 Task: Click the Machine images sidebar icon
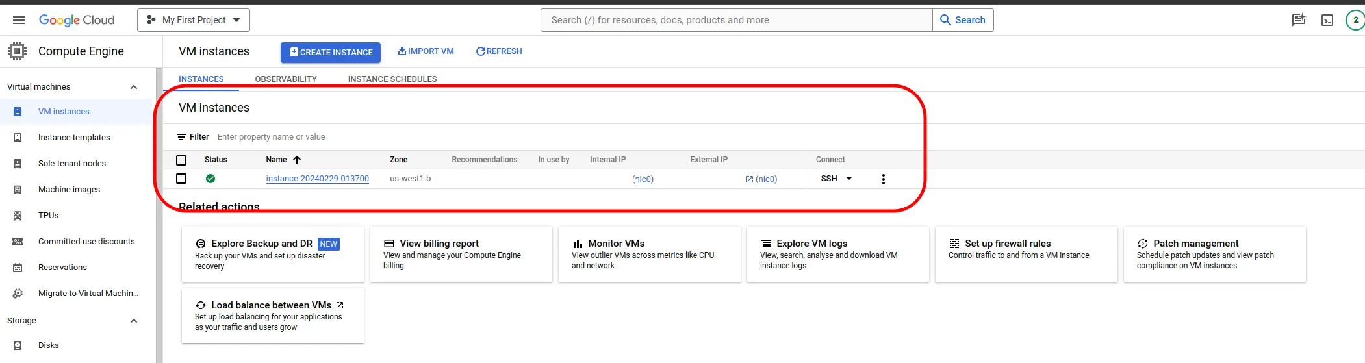(x=18, y=190)
